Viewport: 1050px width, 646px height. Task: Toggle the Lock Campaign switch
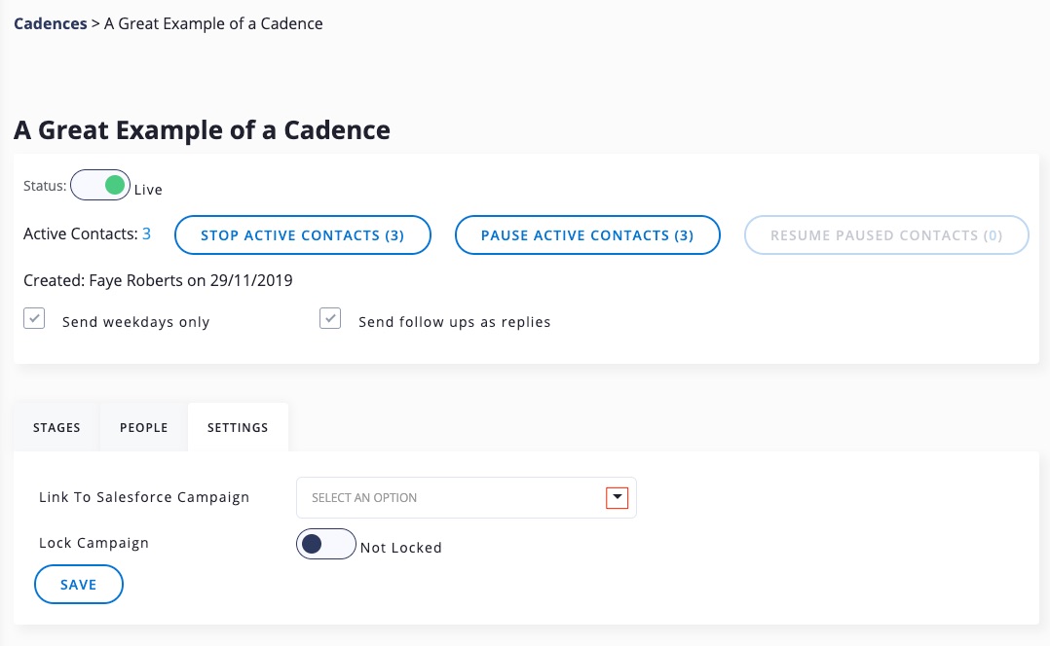point(325,545)
